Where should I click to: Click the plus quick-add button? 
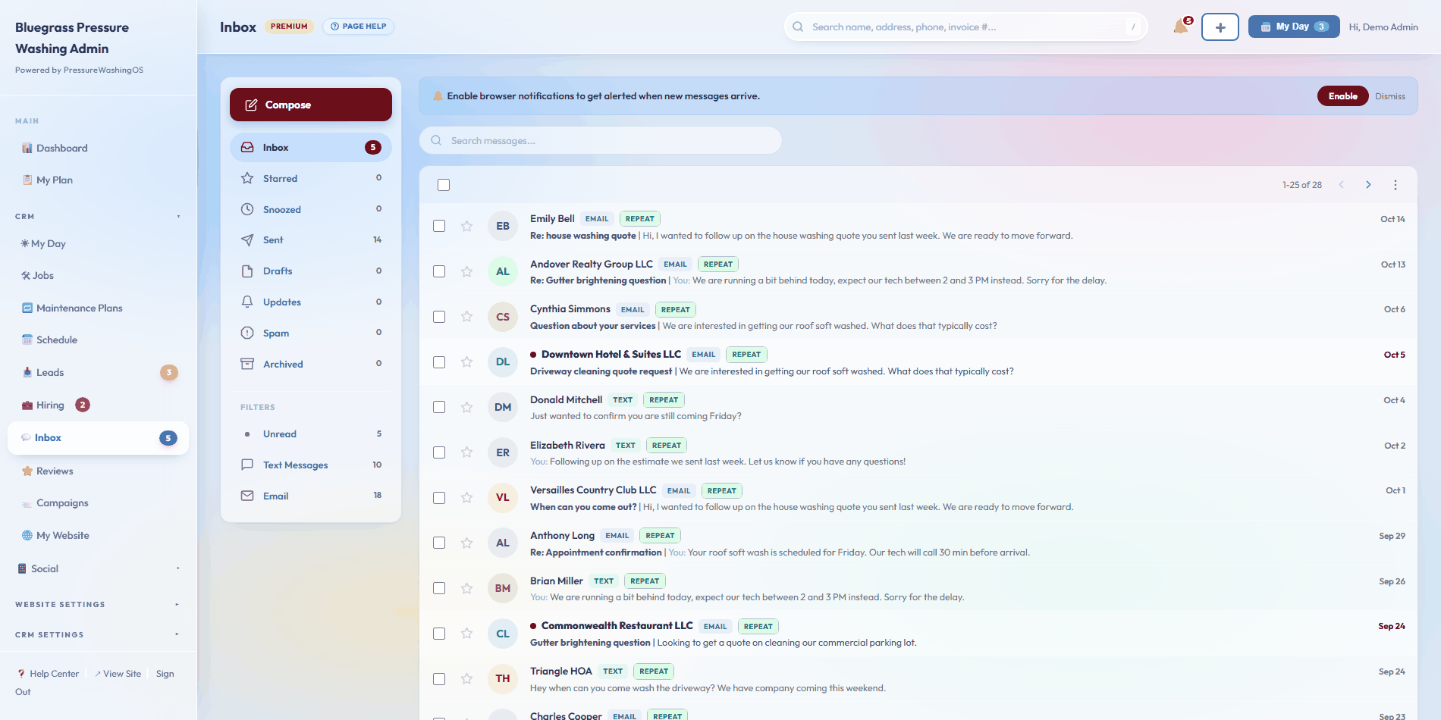tap(1220, 27)
